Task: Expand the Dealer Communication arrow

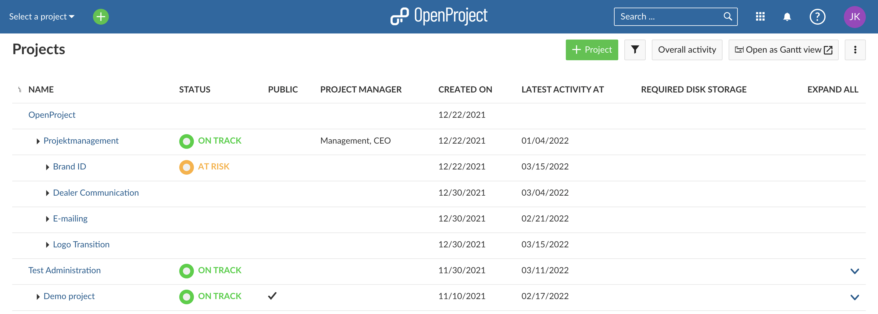Action: 47,193
